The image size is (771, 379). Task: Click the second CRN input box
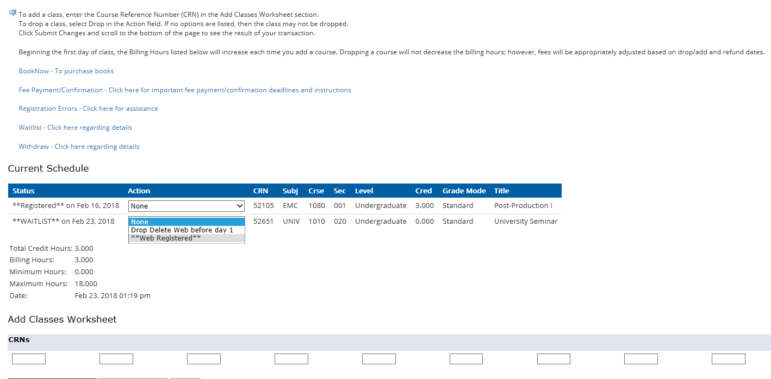coord(116,359)
